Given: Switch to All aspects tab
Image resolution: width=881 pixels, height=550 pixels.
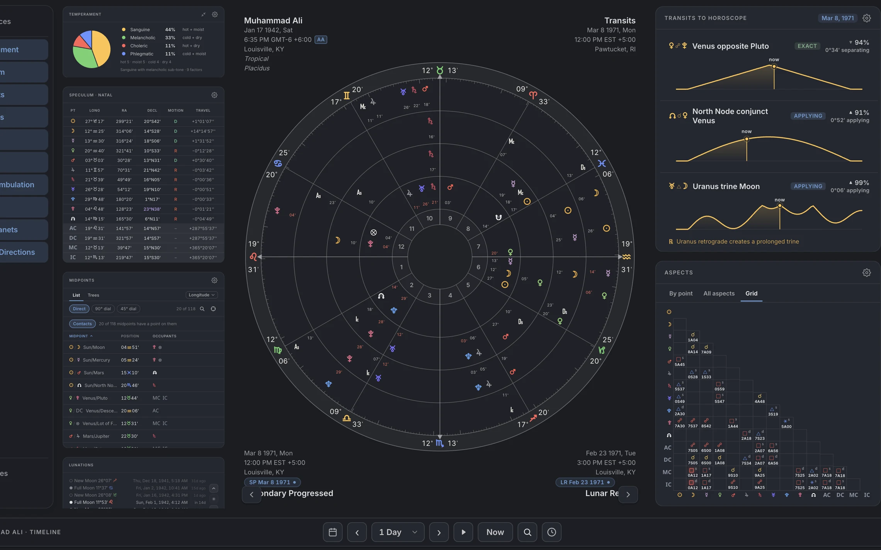Looking at the screenshot, I should 719,293.
